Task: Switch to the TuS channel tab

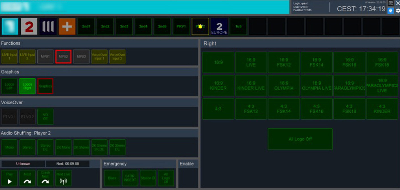Action: (238, 27)
